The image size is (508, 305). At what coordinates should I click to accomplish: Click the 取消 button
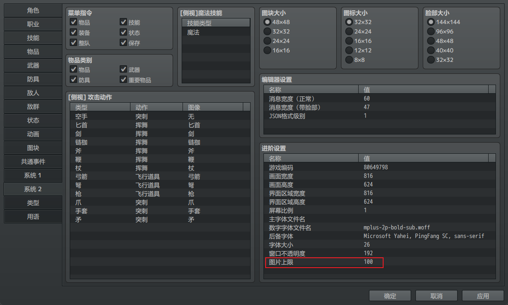click(437, 296)
